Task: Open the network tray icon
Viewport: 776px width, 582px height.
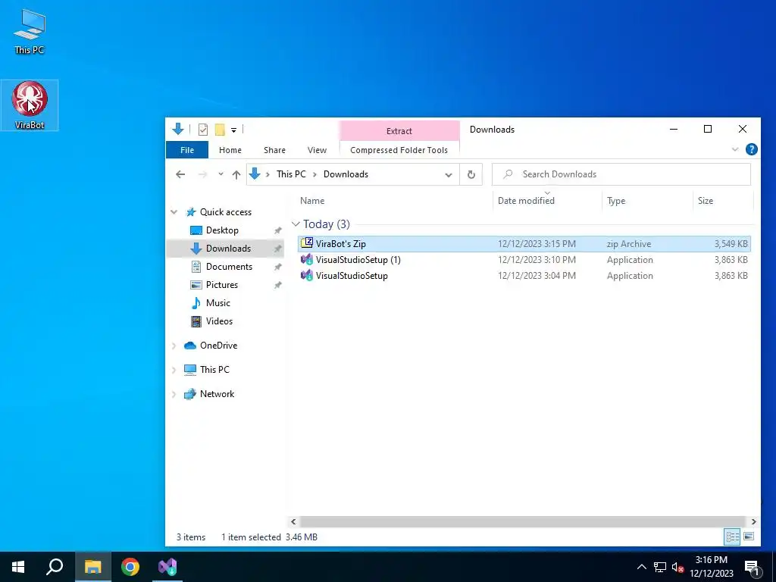Action: [x=660, y=567]
